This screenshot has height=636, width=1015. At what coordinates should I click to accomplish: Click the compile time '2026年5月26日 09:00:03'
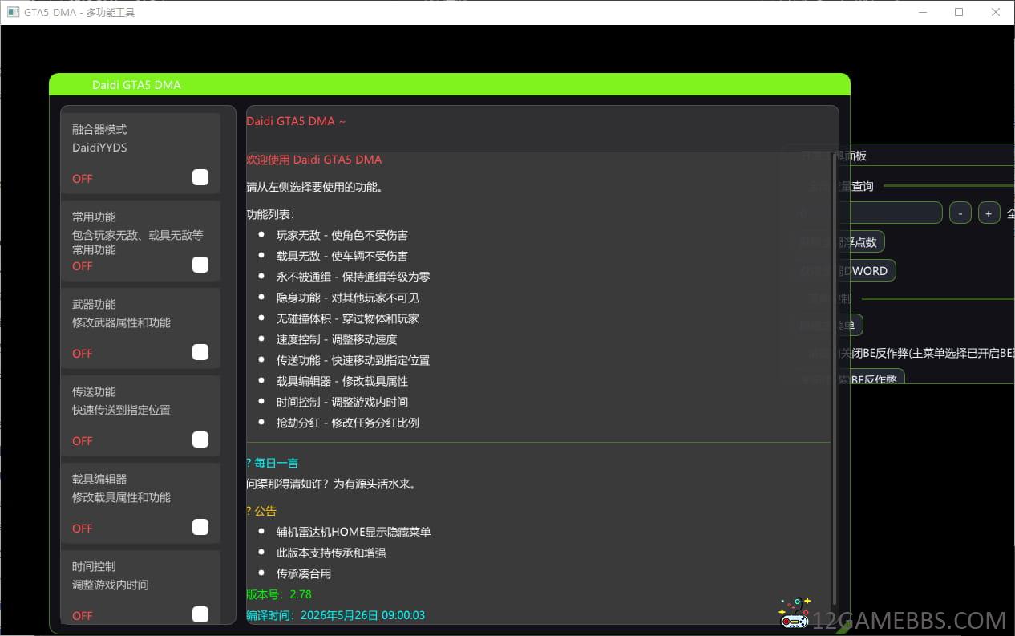pyautogui.click(x=362, y=615)
